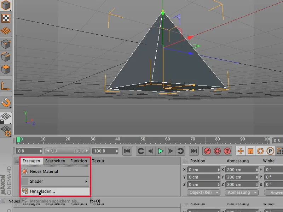Enable the axis mode L-shaped icon
This screenshot has height=212, width=283.
click(x=5, y=86)
